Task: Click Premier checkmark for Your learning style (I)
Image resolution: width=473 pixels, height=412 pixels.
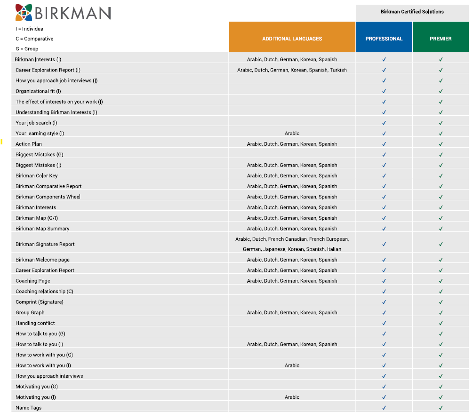Action: click(441, 133)
